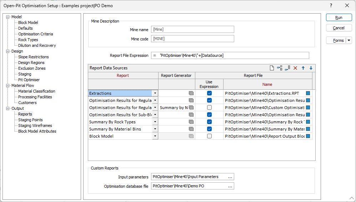Open Optimisation Criteria page

click(36, 34)
